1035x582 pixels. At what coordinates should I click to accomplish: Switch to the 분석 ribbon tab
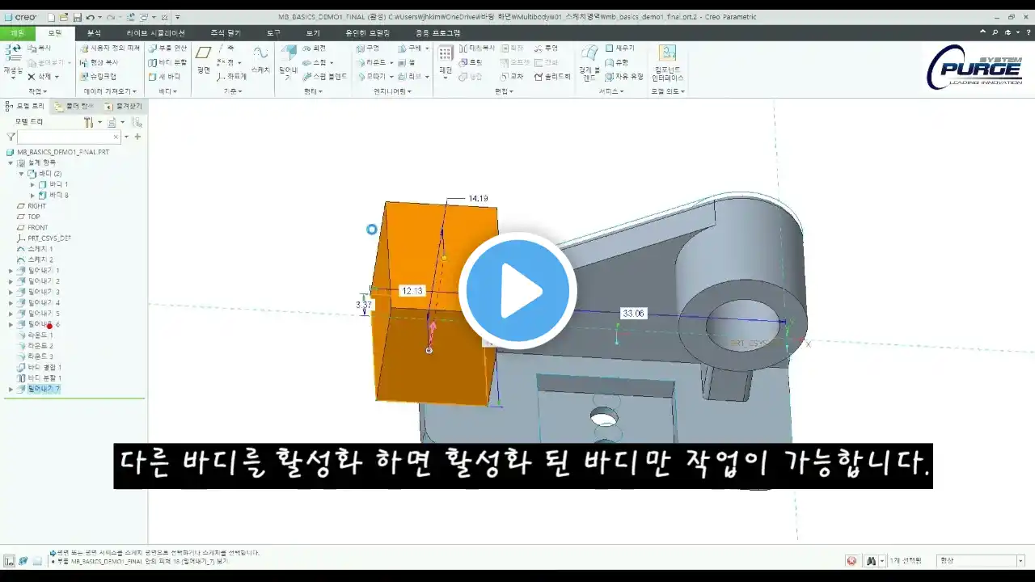[x=94, y=33]
